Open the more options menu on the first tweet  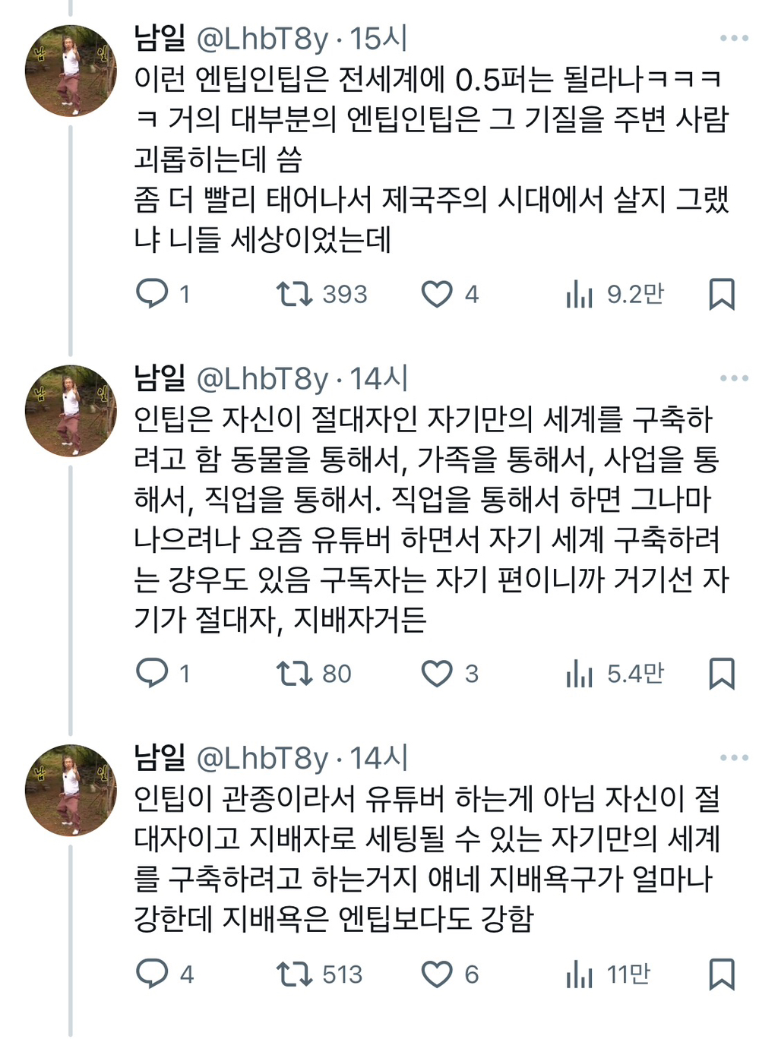click(x=734, y=33)
